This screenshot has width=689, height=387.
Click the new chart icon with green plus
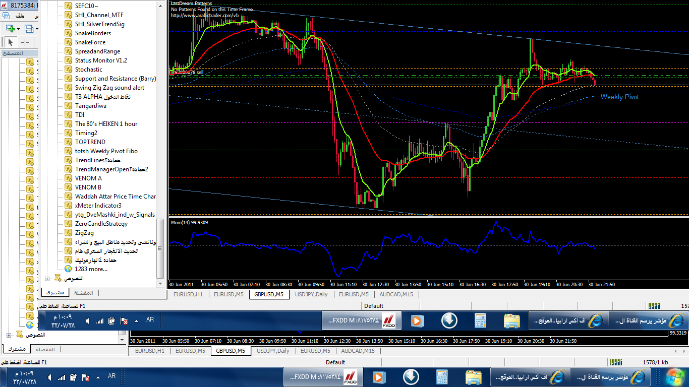tap(10, 29)
